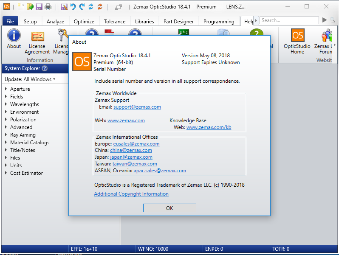Switch to the Analyze tab
The height and width of the screenshot is (255, 339).
point(55,21)
